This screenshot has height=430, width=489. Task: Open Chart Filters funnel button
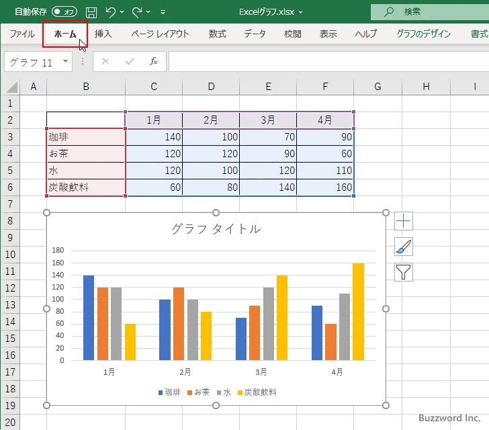403,272
